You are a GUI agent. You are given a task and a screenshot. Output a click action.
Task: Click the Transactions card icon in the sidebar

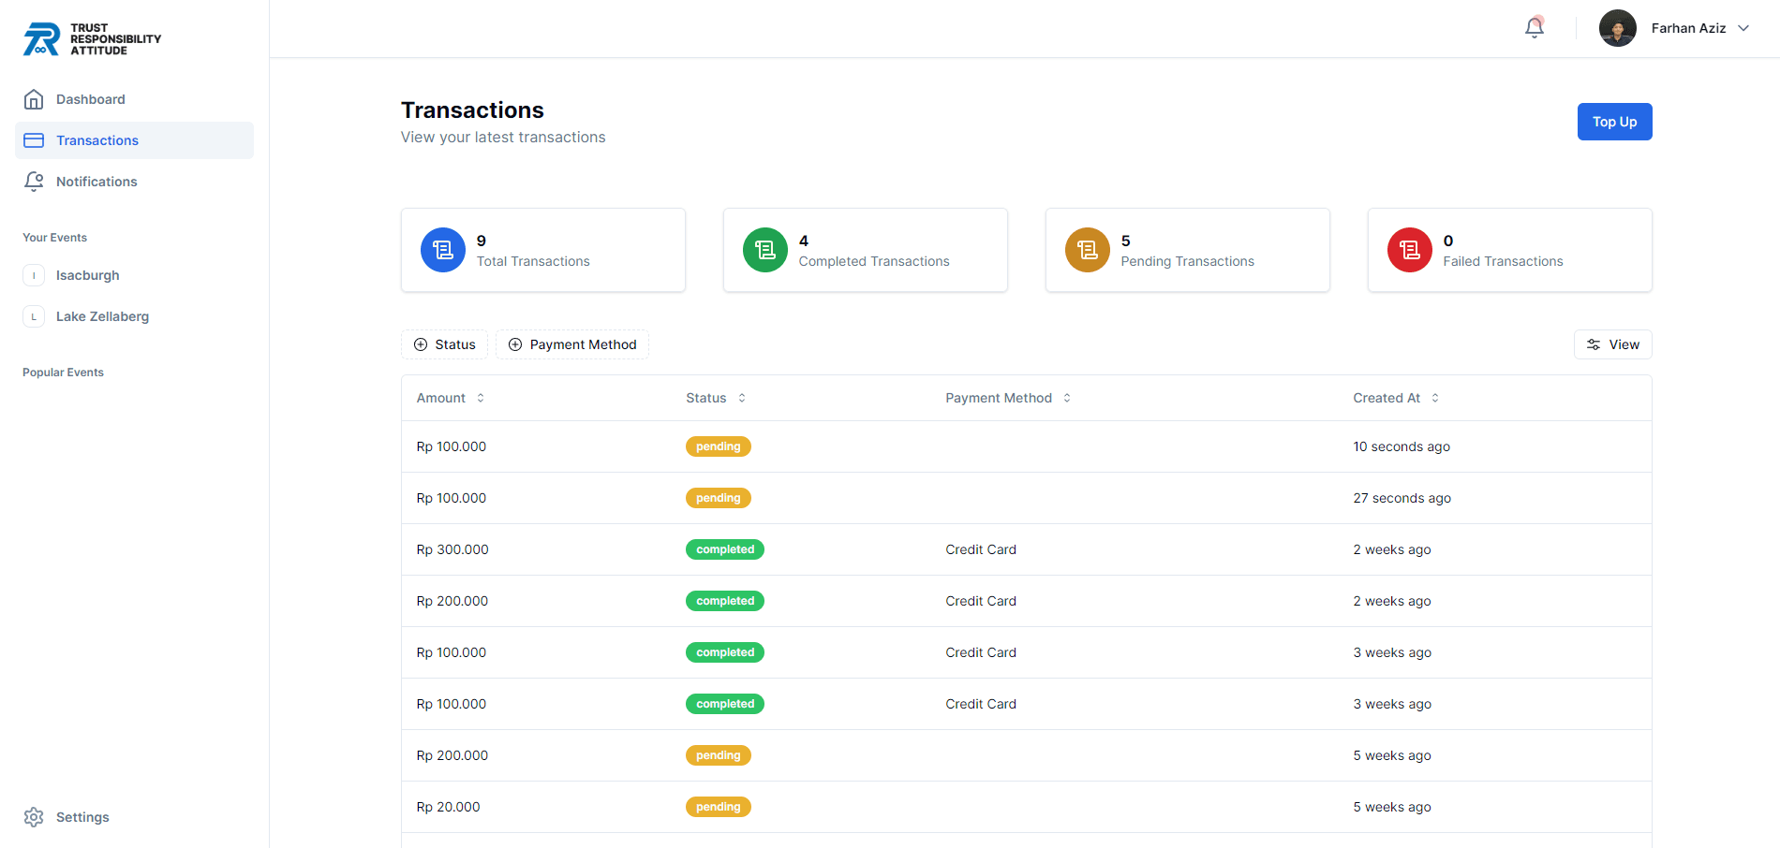coord(34,139)
